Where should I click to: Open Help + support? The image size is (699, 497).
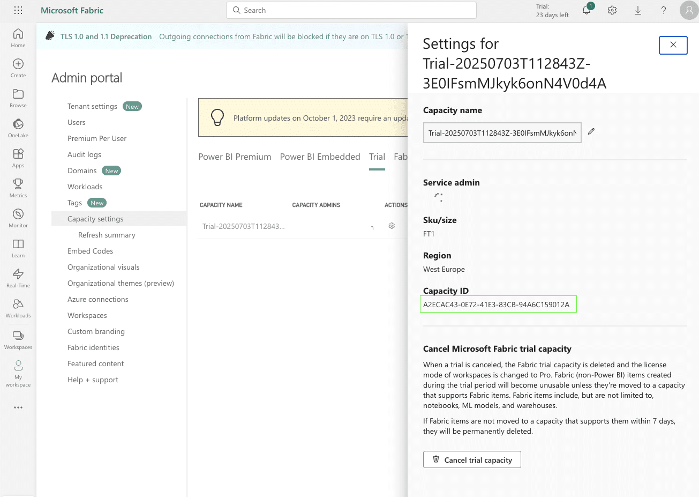point(93,380)
